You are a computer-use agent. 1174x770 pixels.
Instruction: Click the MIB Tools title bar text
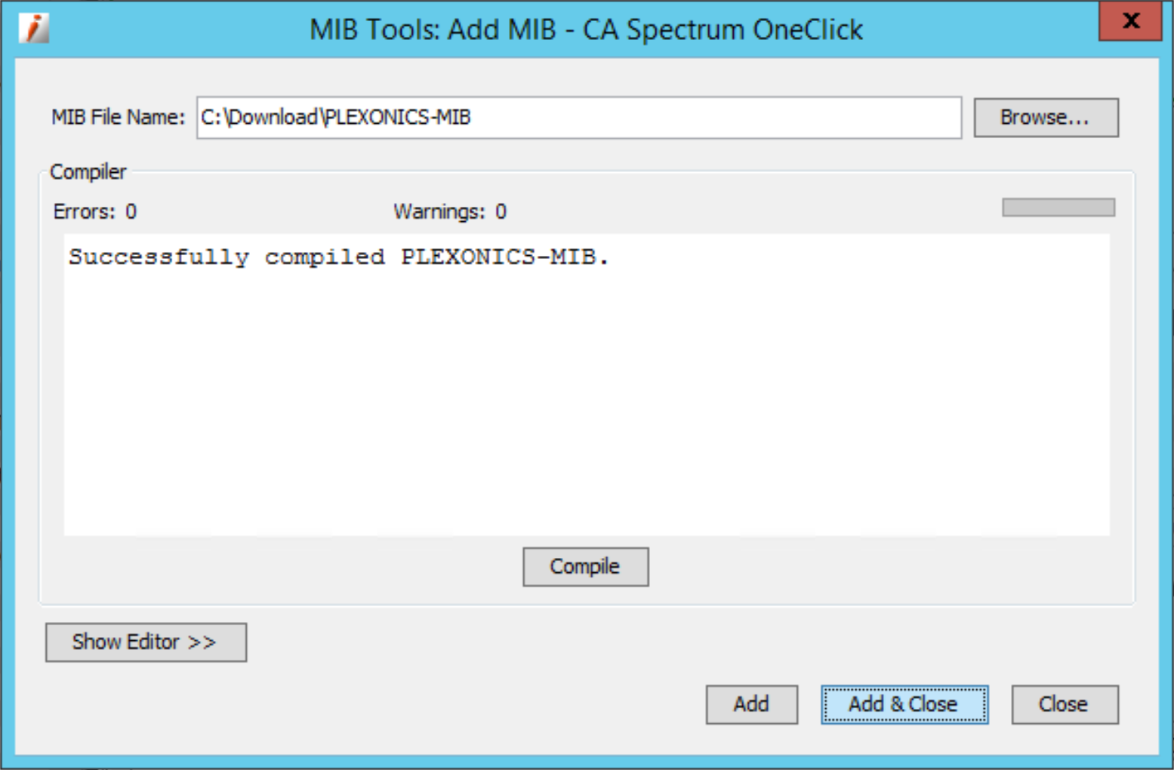586,29
